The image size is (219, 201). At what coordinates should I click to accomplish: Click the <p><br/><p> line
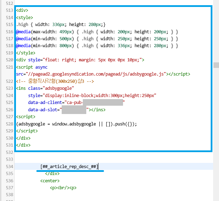click(63, 188)
